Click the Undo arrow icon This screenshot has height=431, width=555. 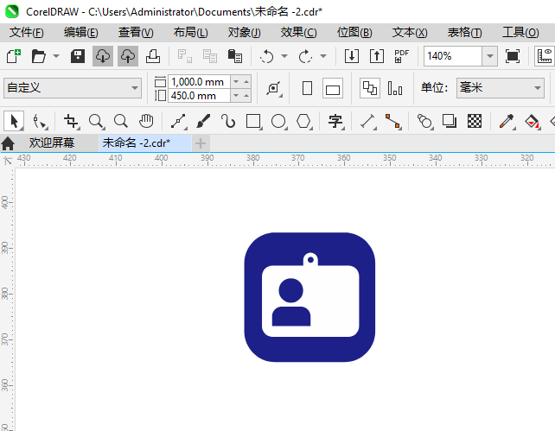pyautogui.click(x=266, y=56)
